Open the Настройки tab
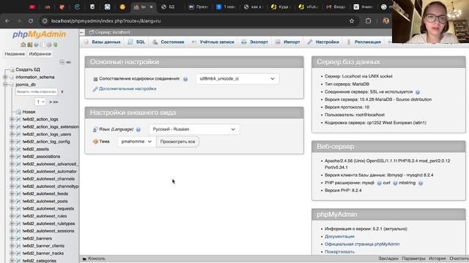The image size is (469, 263). click(323, 42)
